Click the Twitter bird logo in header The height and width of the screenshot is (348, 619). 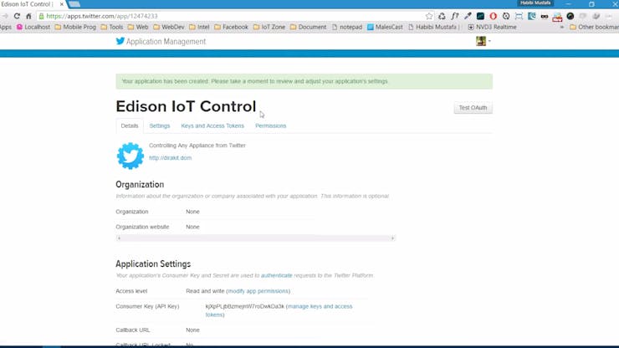point(120,41)
